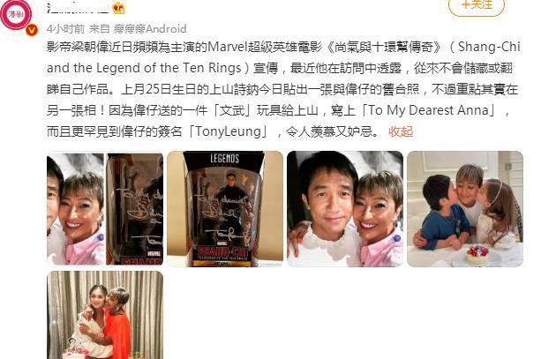
Task: Click the 上山詩鈉 name in post
Action: pos(234,89)
